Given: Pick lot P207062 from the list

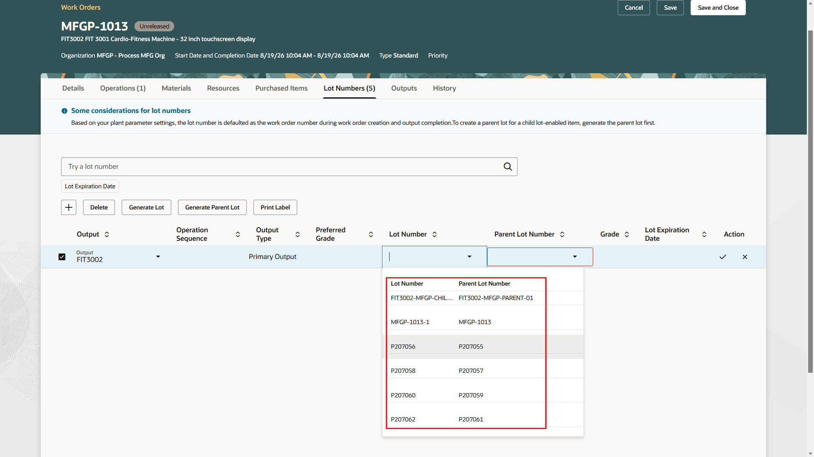Looking at the screenshot, I should click(x=403, y=419).
